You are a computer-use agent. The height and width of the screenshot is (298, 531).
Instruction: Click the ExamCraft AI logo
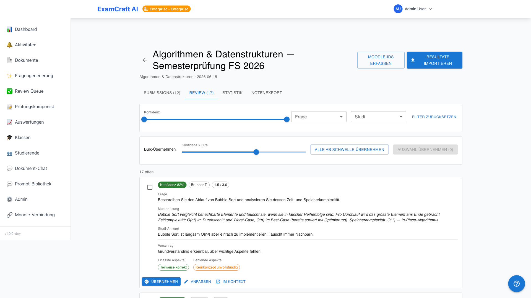118,9
